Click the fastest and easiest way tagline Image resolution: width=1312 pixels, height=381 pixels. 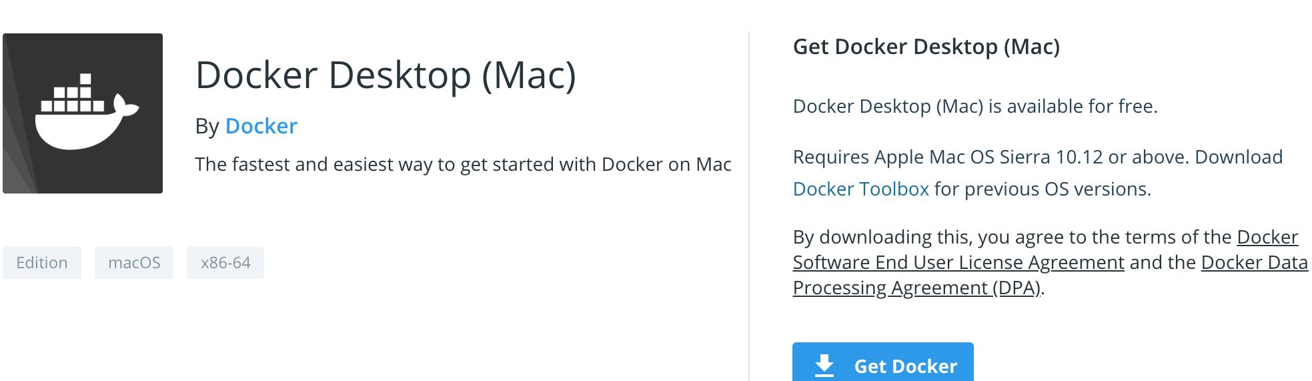tap(463, 164)
